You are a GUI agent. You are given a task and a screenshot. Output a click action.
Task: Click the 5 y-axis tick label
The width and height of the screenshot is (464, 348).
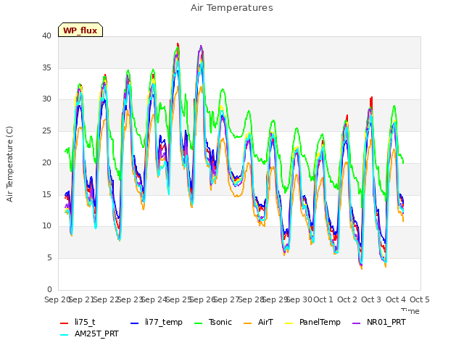point(49,258)
